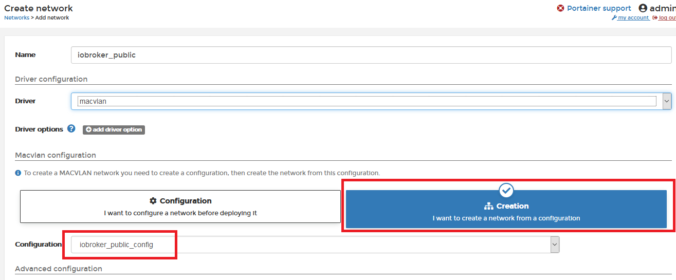Click the Portainer support life-ring icon
This screenshot has height=280, width=676.
(560, 8)
